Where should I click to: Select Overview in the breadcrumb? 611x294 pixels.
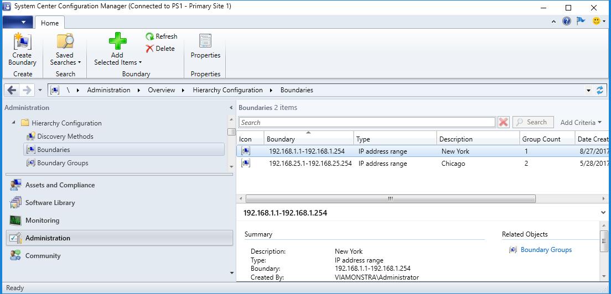[161, 90]
